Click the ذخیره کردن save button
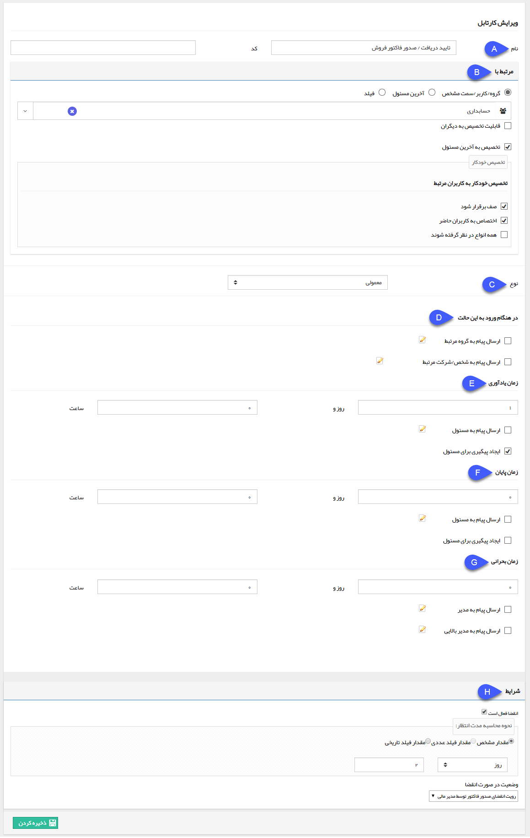The width and height of the screenshot is (530, 838). 35,823
